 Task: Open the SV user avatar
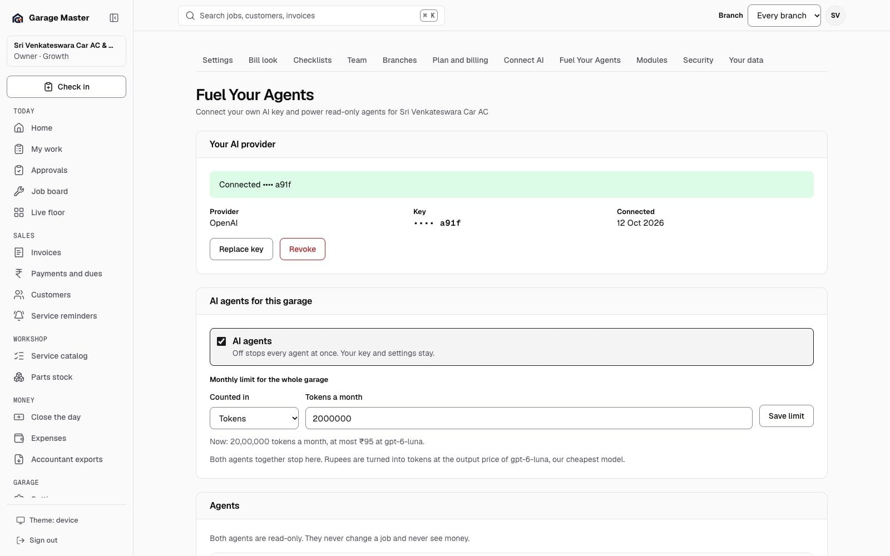(x=835, y=16)
